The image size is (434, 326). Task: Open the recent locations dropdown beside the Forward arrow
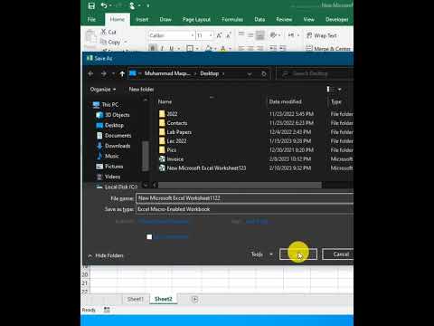tap(113, 73)
